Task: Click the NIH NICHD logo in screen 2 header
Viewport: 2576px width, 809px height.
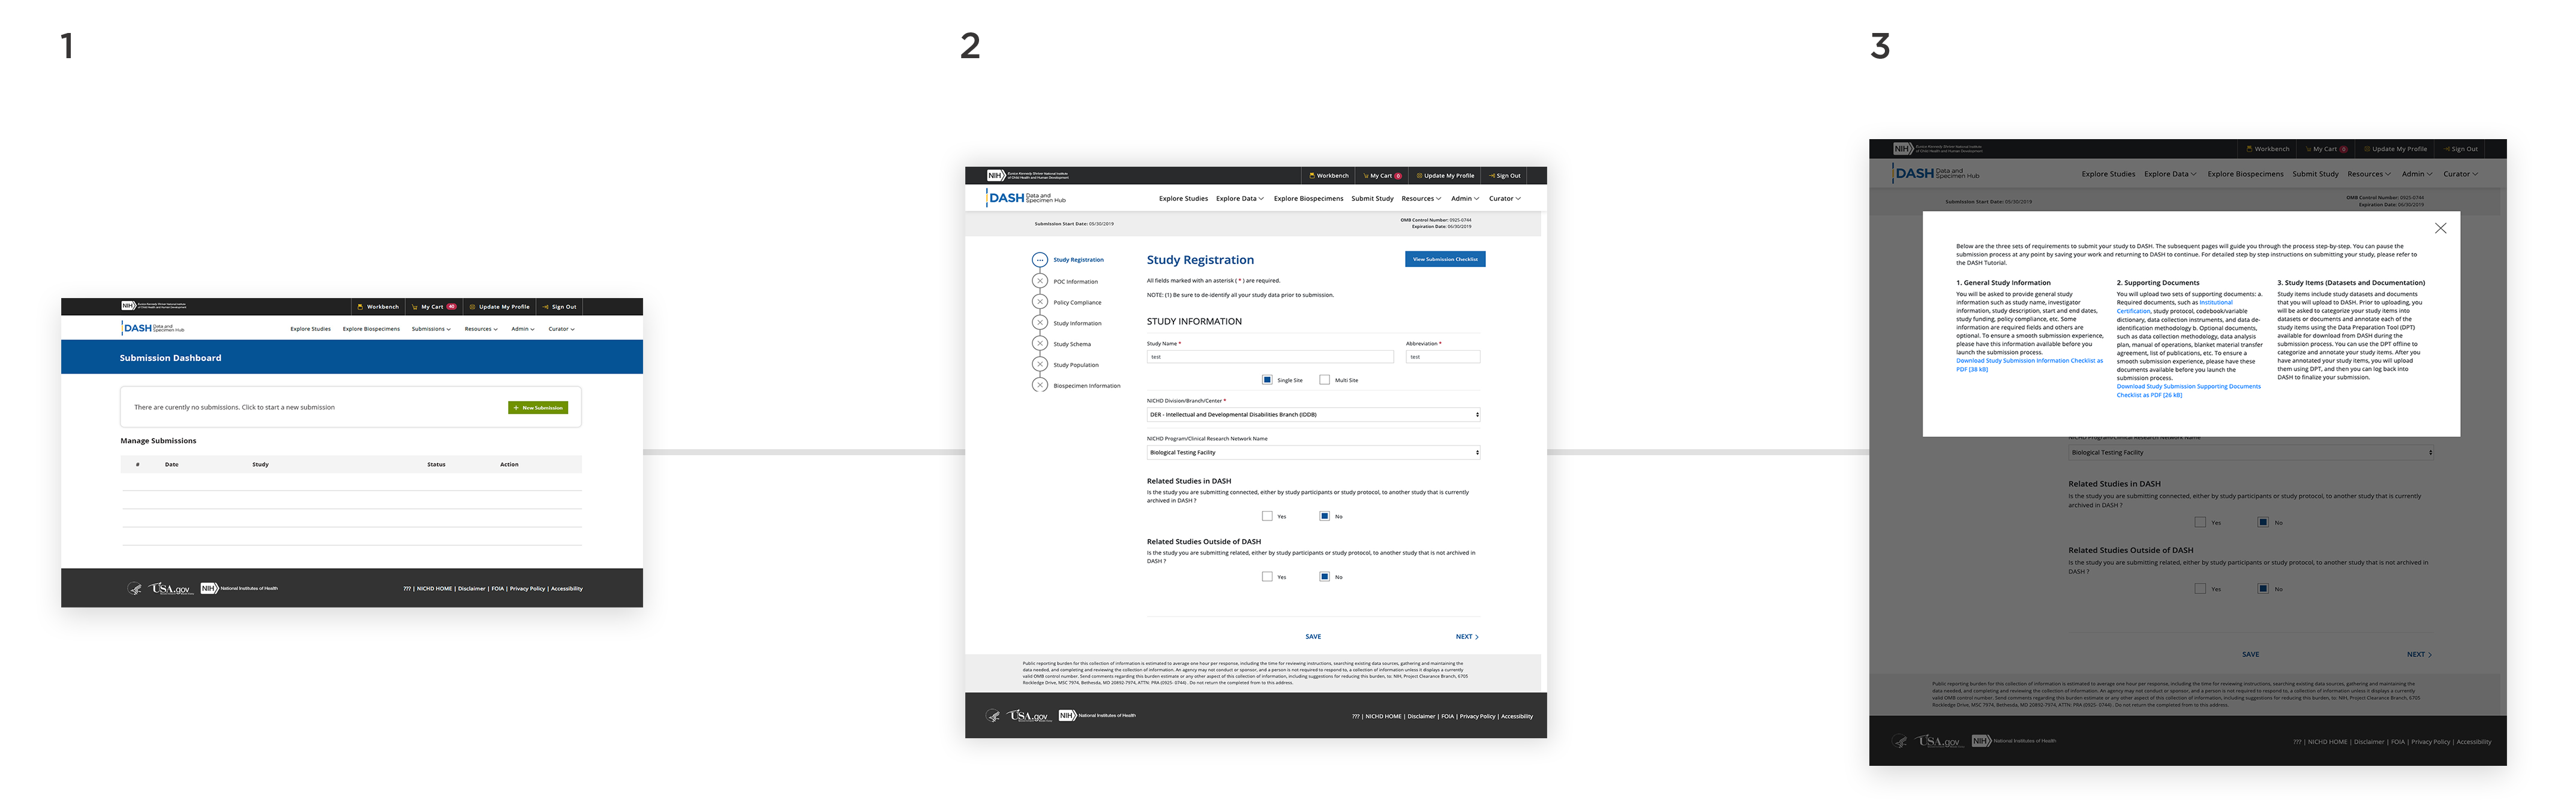Action: [1027, 175]
